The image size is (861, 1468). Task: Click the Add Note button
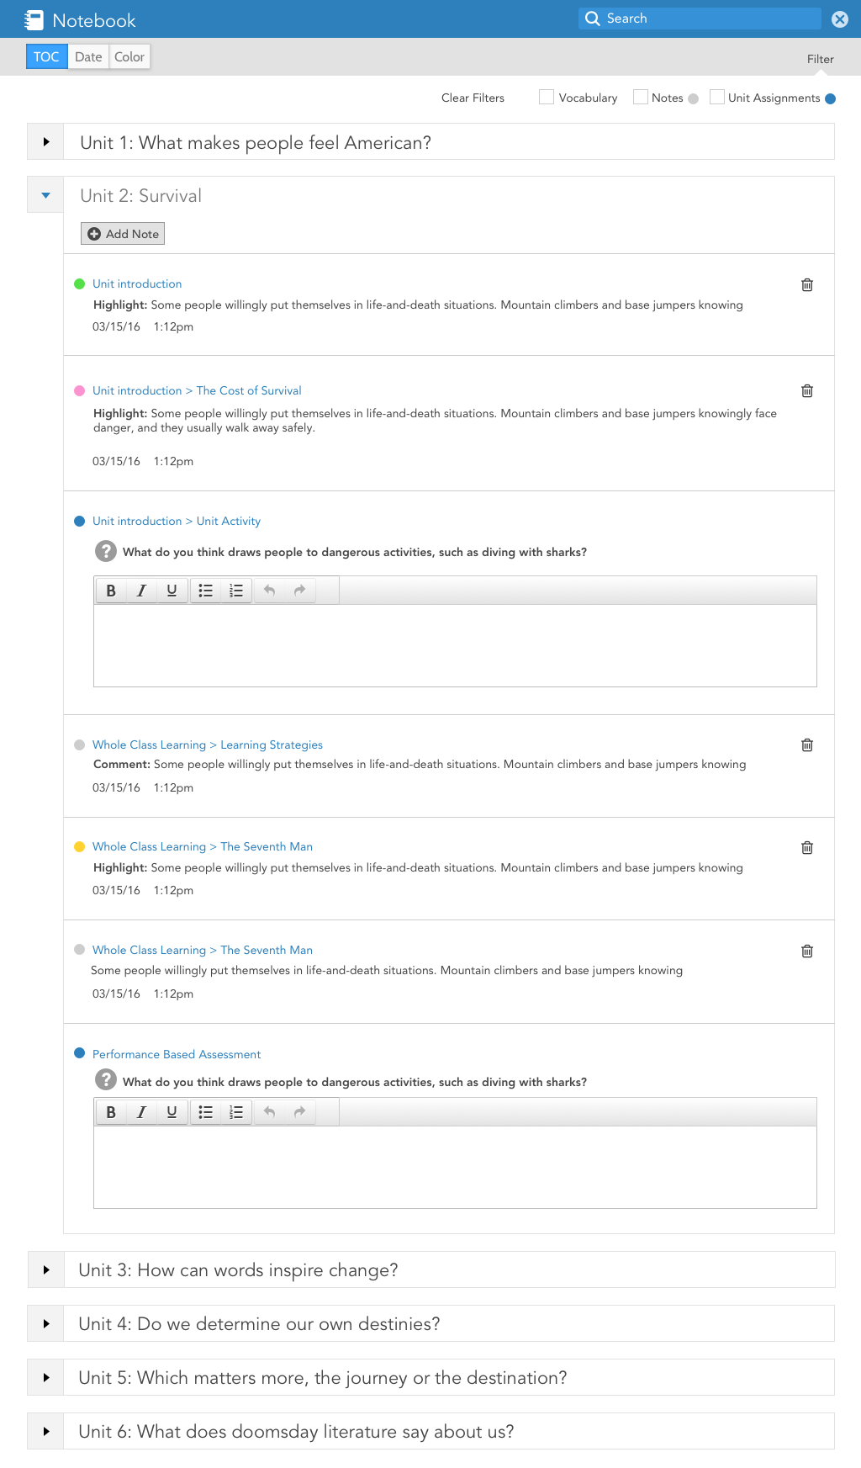coord(123,234)
